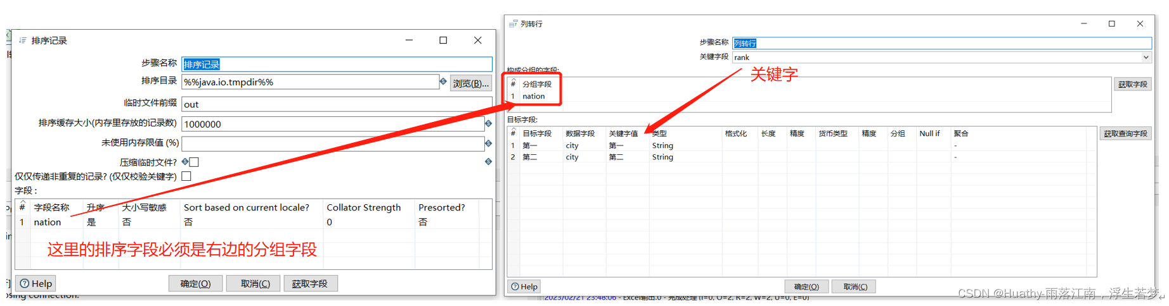The height and width of the screenshot is (306, 1169).
Task: Click the 大小写敏感 value 否 in the nation row
Action: (x=127, y=222)
